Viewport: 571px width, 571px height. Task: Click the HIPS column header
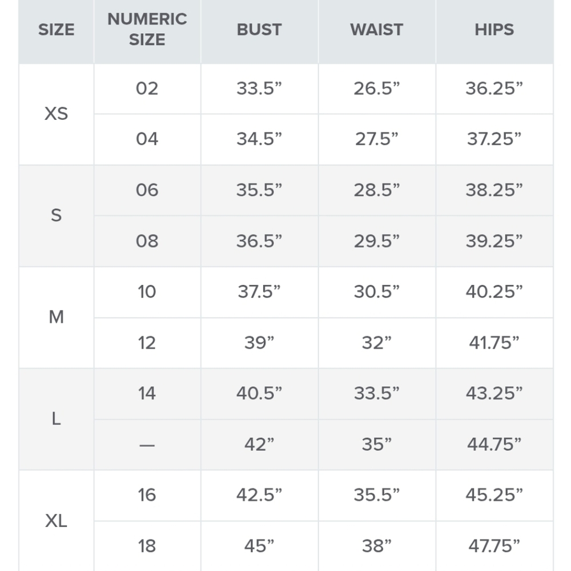point(494,30)
